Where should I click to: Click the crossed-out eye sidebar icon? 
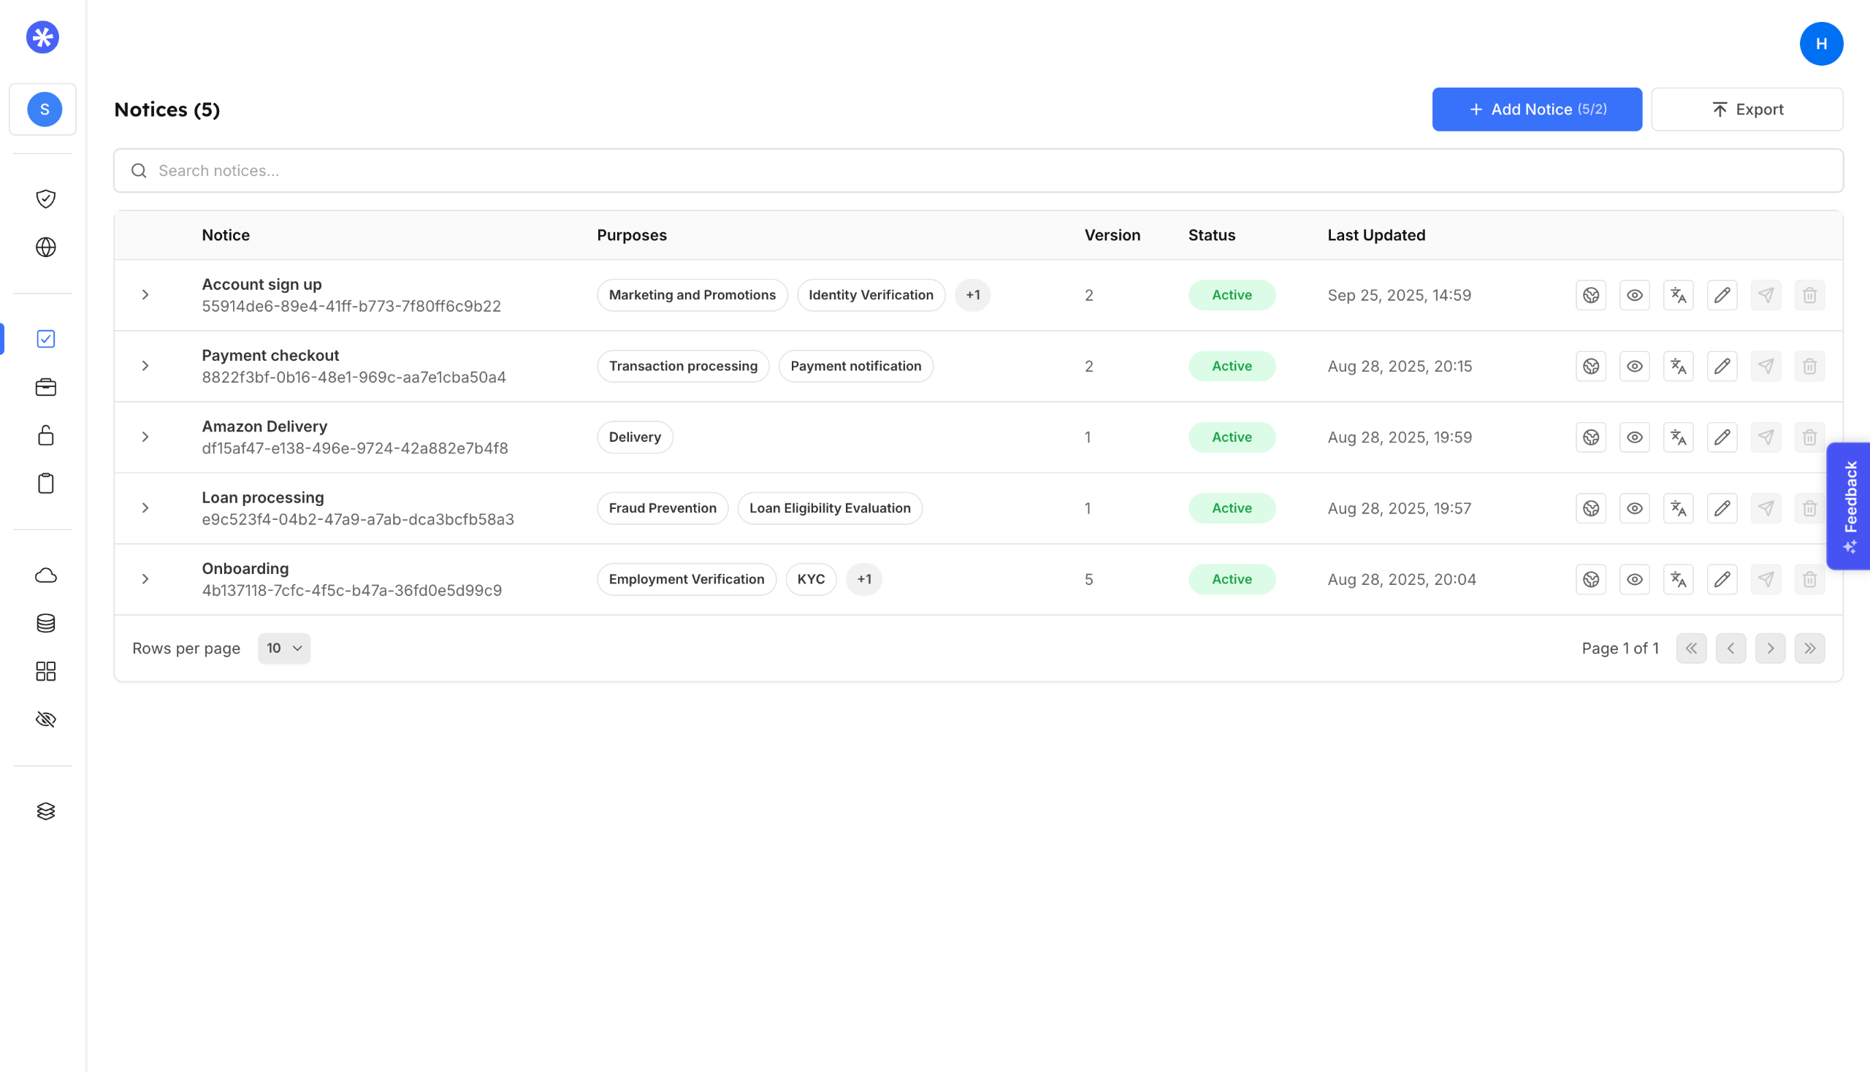click(x=46, y=719)
